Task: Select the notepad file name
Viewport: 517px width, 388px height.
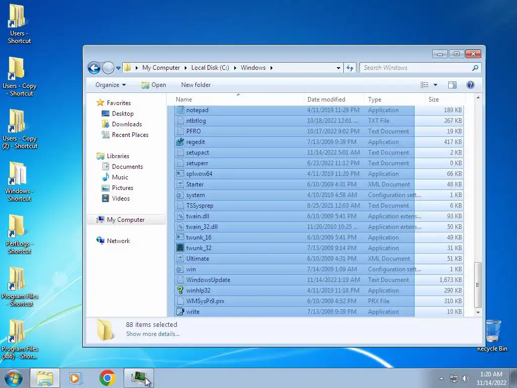Action: [x=197, y=110]
